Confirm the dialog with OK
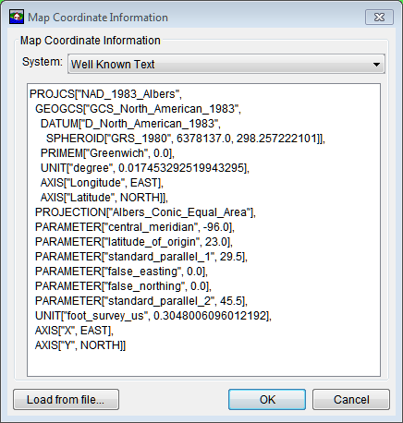The image size is (403, 423). [267, 400]
